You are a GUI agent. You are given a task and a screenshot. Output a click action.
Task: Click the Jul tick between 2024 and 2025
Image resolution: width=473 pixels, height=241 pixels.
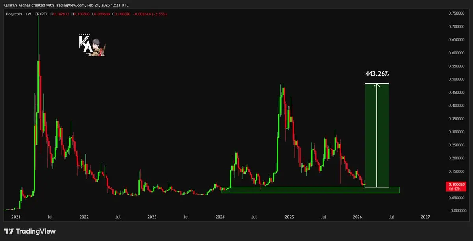click(x=255, y=217)
